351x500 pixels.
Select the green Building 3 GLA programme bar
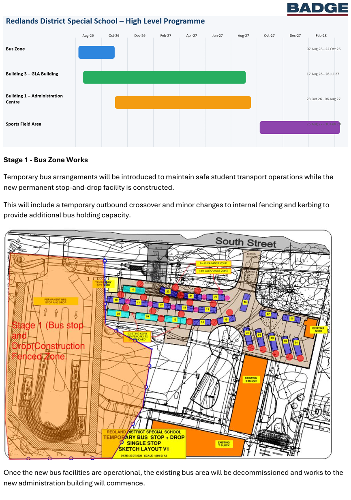coord(164,77)
